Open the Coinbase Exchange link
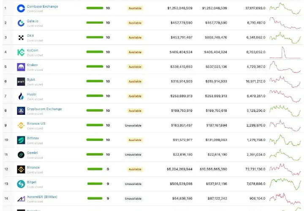Screen dimensions: 304x211 click(x=43, y=6)
